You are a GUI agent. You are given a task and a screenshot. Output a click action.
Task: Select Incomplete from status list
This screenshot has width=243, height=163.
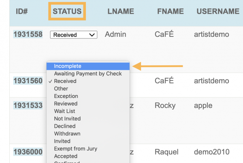pyautogui.click(x=88, y=66)
